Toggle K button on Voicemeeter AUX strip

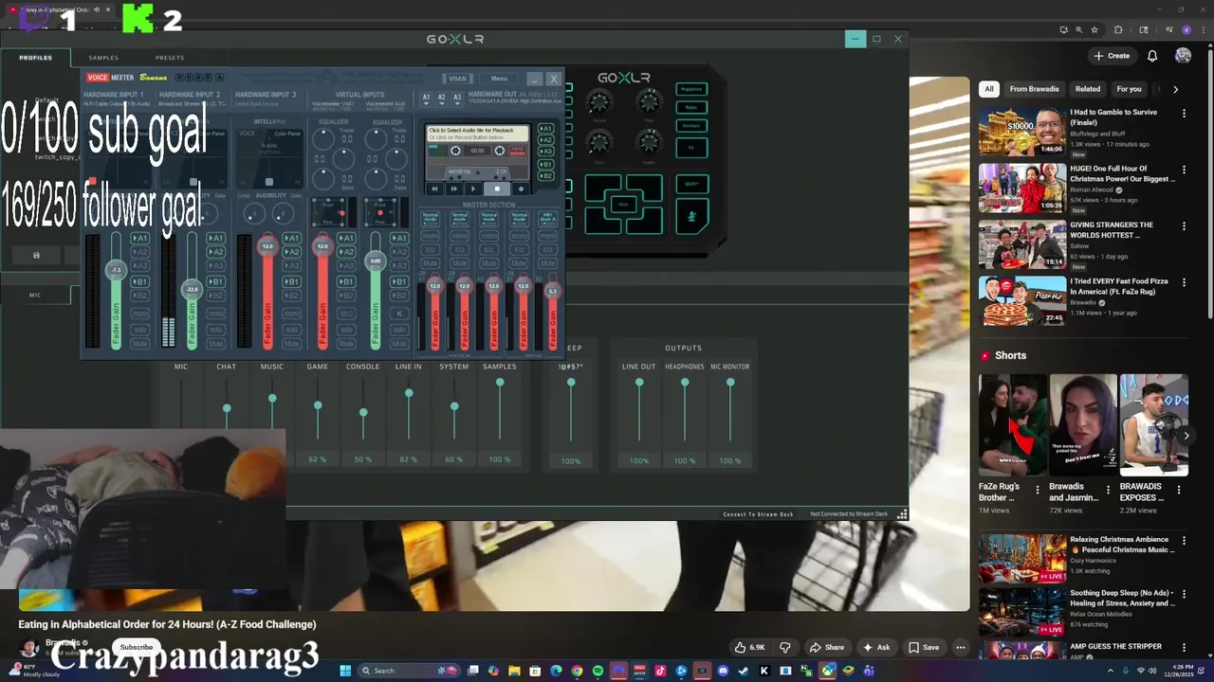point(399,313)
